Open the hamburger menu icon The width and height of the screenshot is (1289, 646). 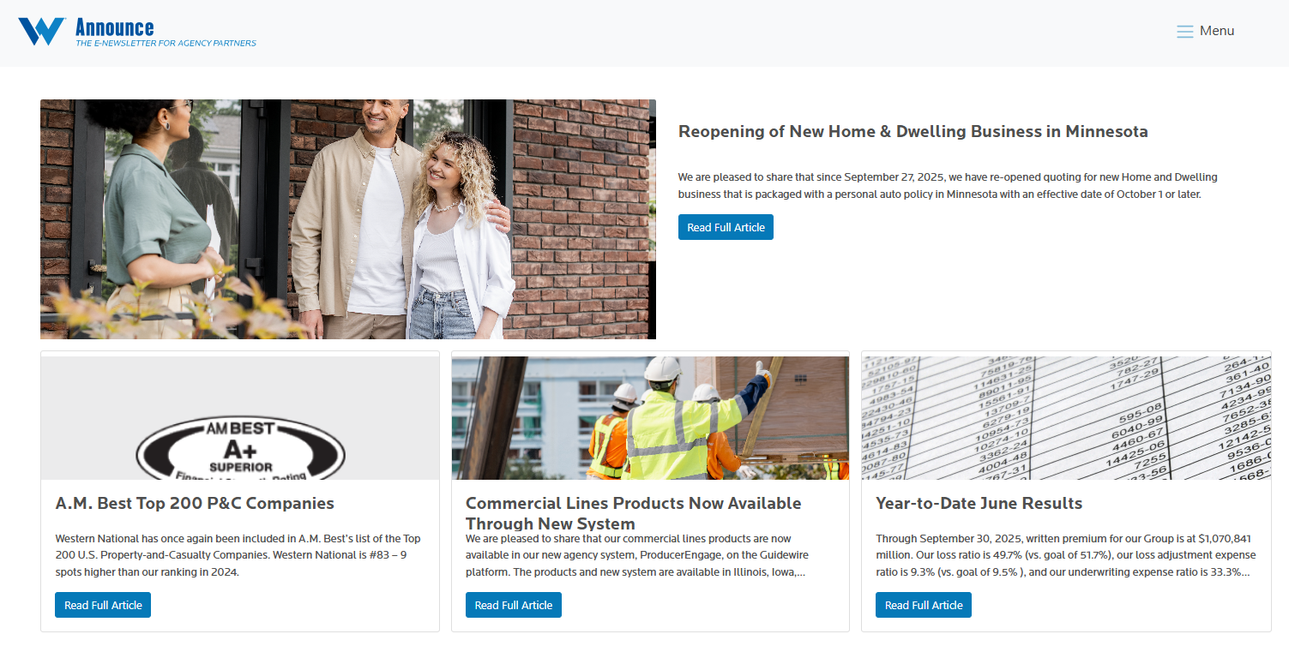coord(1185,32)
